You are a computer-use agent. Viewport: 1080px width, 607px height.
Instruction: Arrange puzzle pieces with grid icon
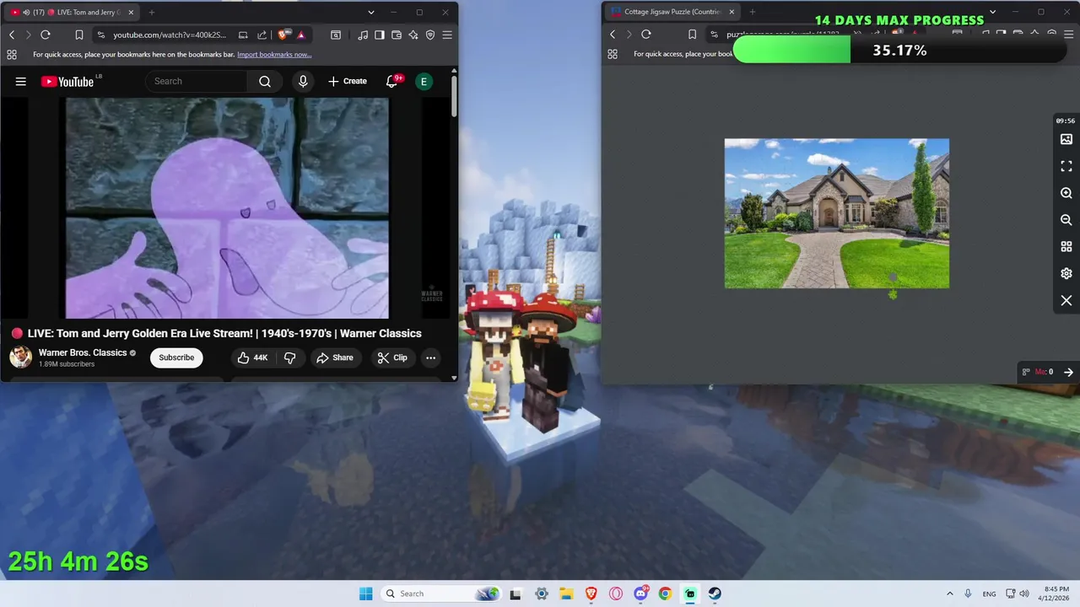point(1066,247)
